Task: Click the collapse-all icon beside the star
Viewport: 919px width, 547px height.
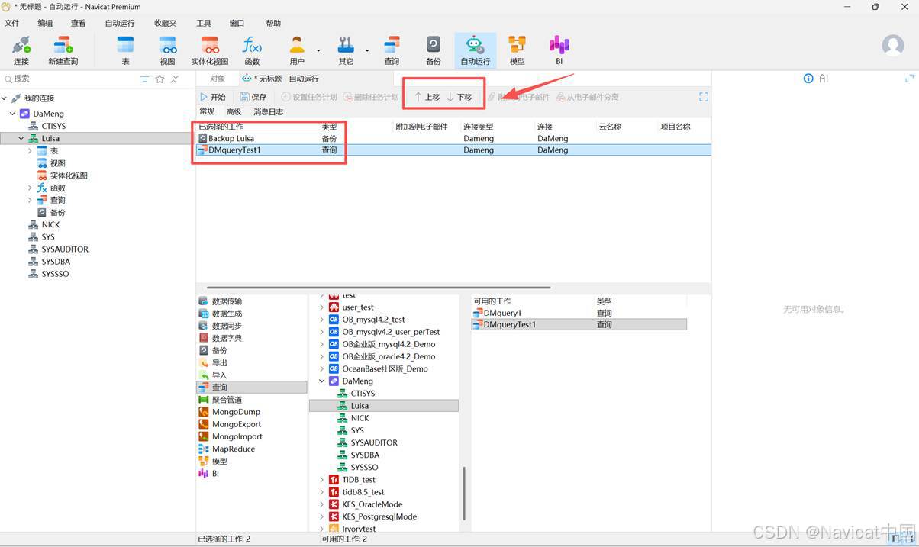Action: [174, 79]
